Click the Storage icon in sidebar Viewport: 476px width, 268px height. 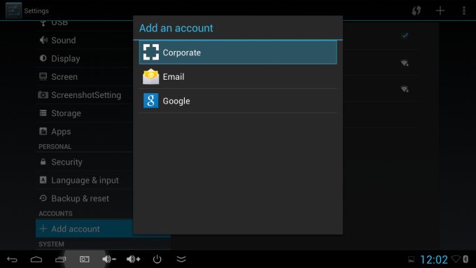(x=43, y=113)
